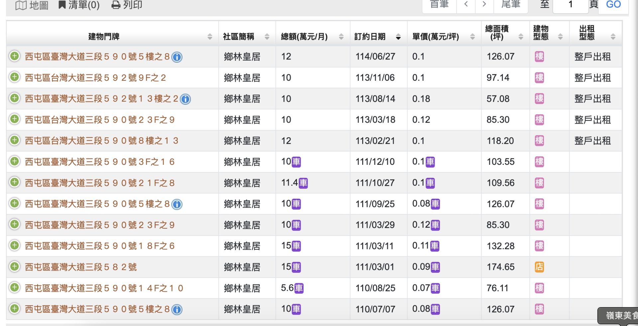638x326 pixels.
Task: Click 車 badge beside unit price 0.07
Action: click(x=435, y=288)
